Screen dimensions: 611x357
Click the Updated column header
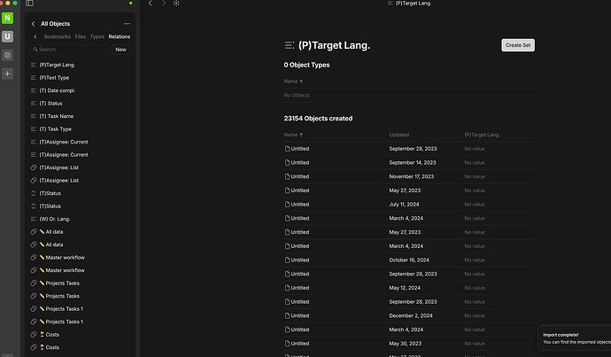399,135
